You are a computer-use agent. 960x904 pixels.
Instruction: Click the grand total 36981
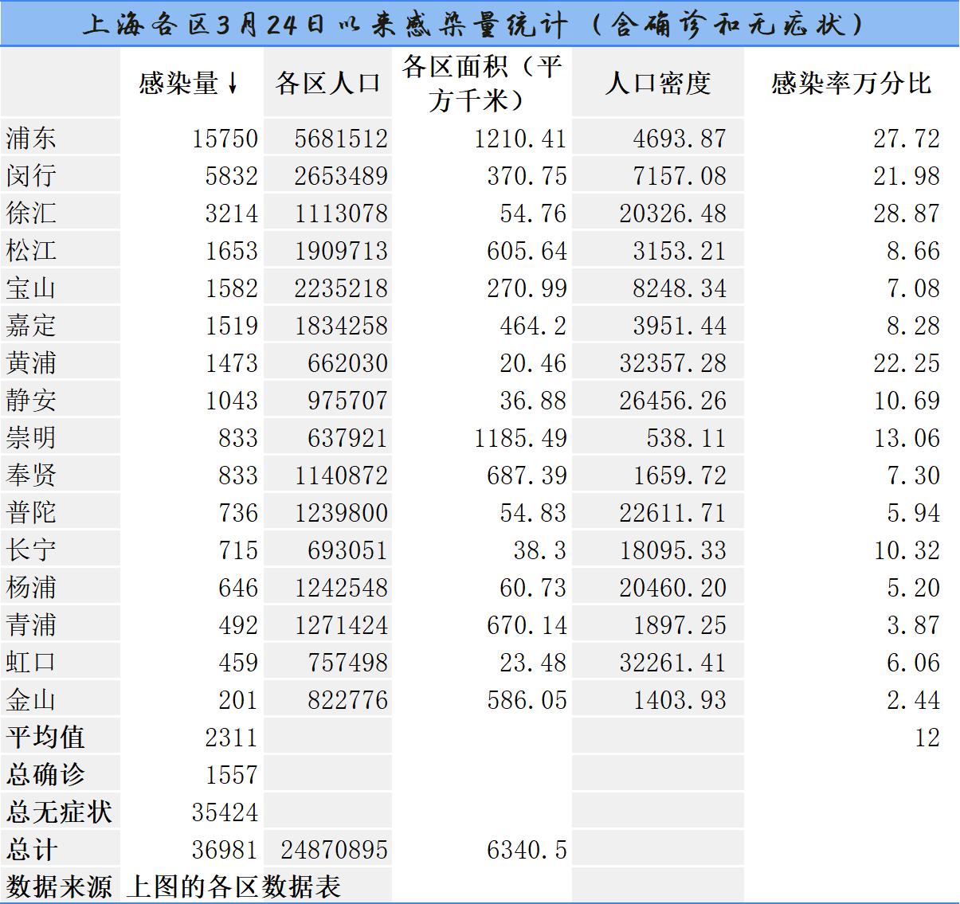pos(225,850)
